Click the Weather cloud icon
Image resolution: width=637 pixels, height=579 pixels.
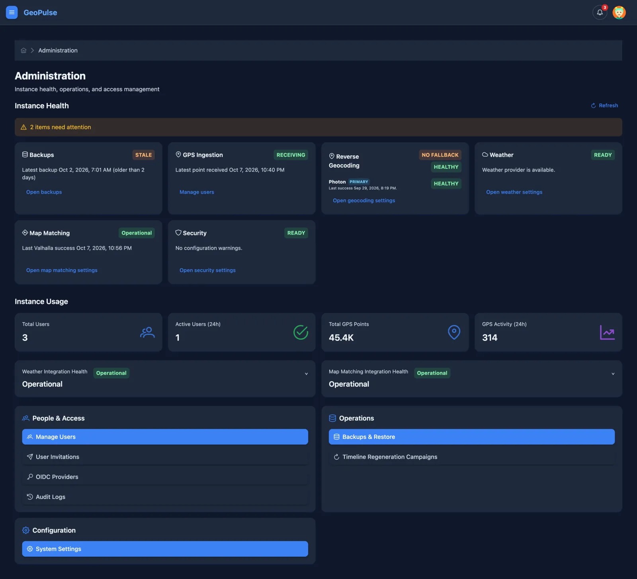pos(485,155)
